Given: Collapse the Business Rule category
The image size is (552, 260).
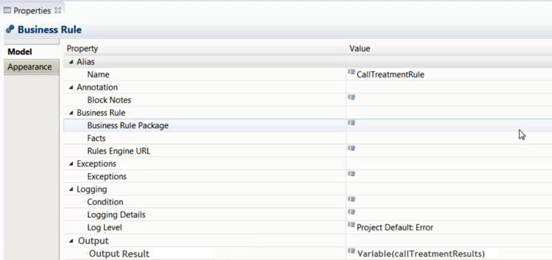Looking at the screenshot, I should [x=72, y=113].
